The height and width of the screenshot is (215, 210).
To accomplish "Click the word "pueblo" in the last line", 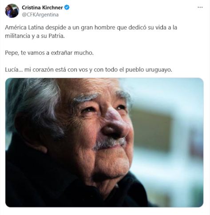I will click(135, 70).
